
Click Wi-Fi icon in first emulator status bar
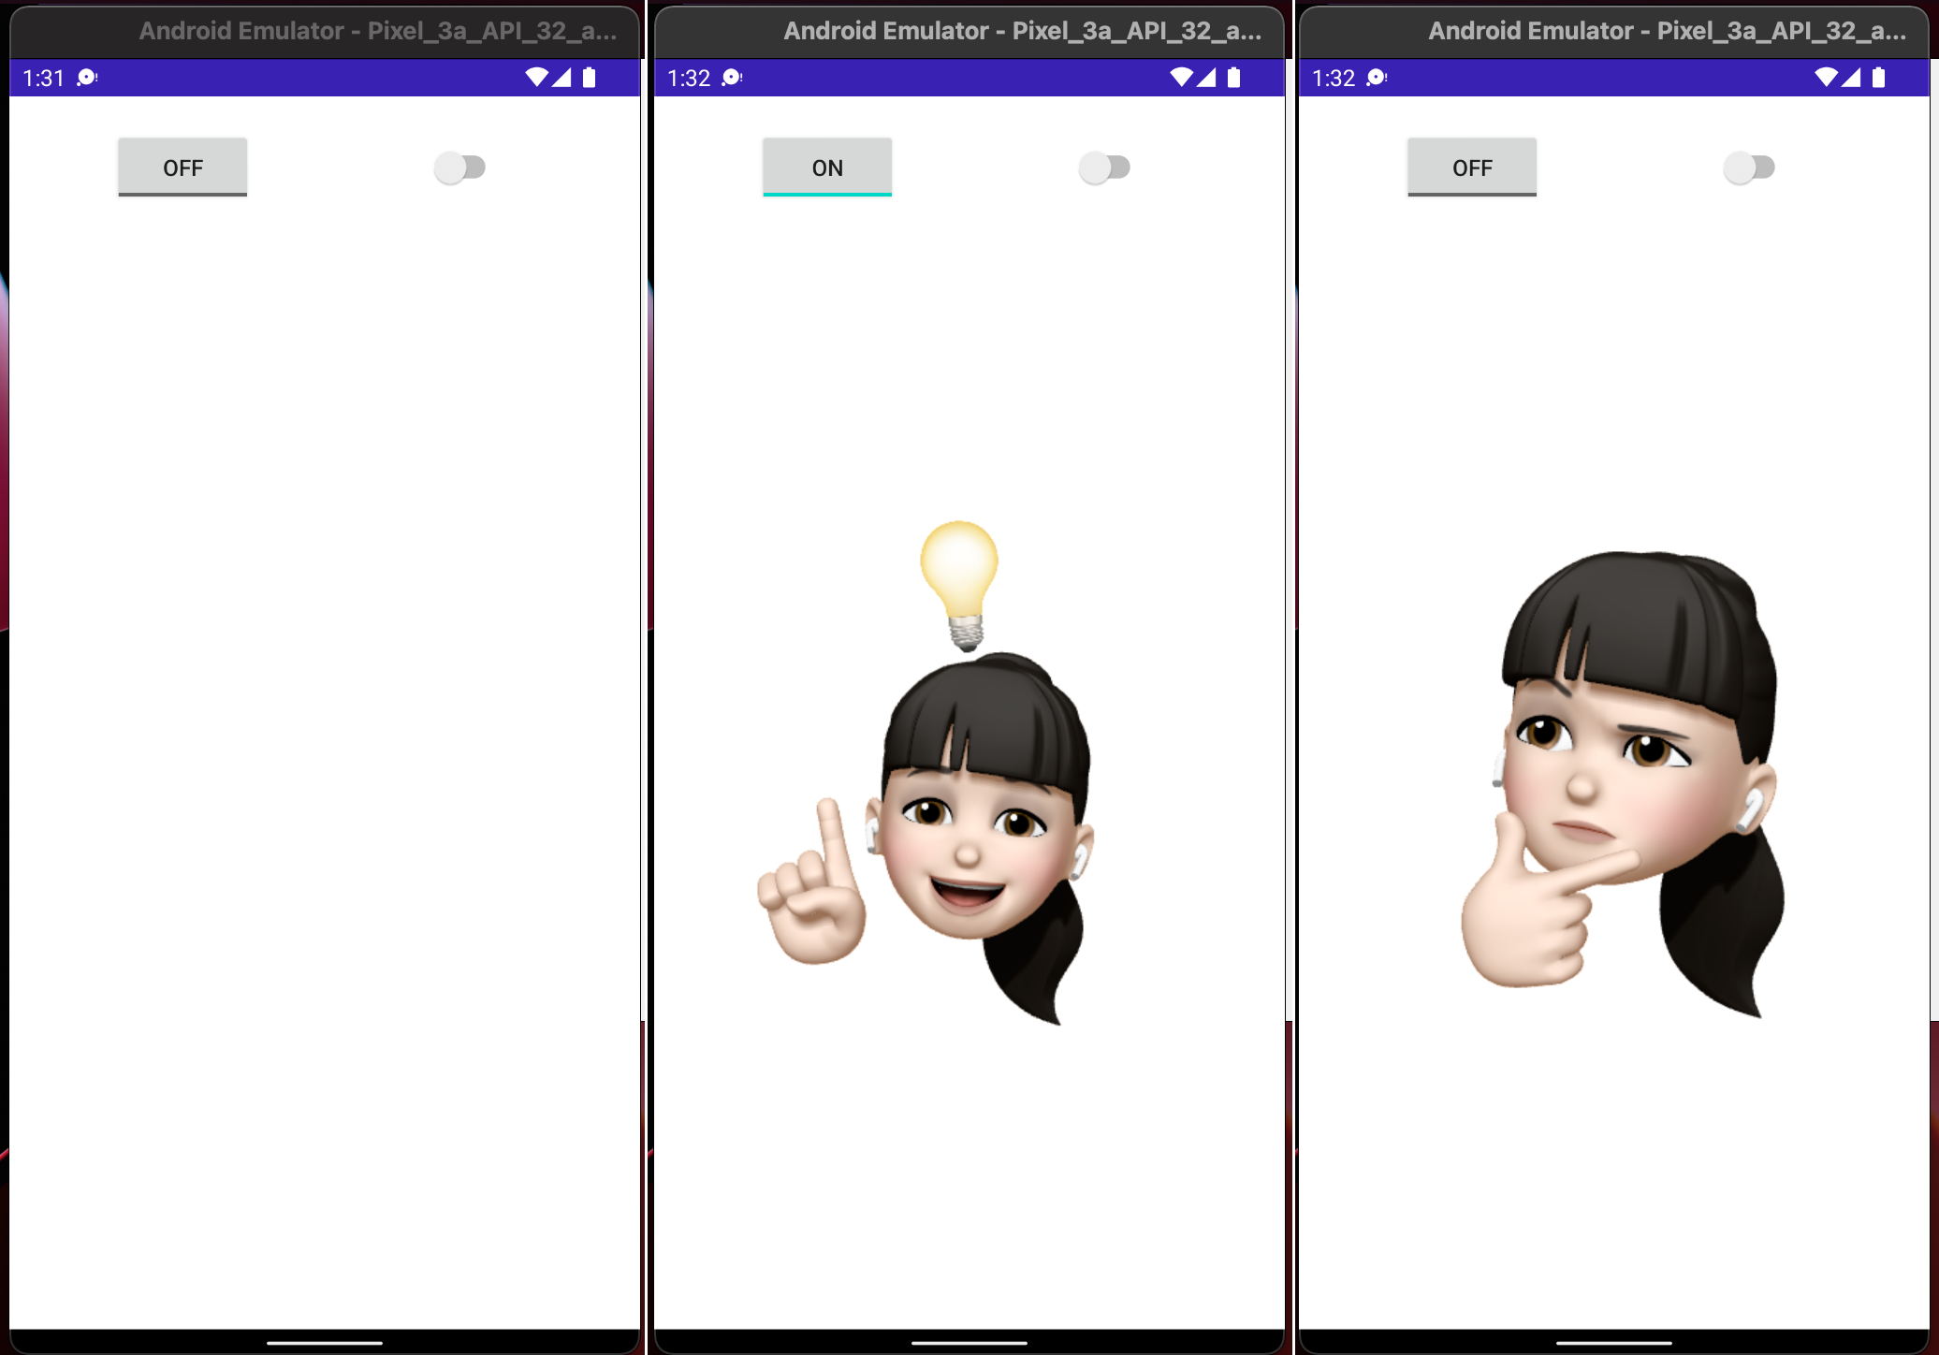coord(536,78)
